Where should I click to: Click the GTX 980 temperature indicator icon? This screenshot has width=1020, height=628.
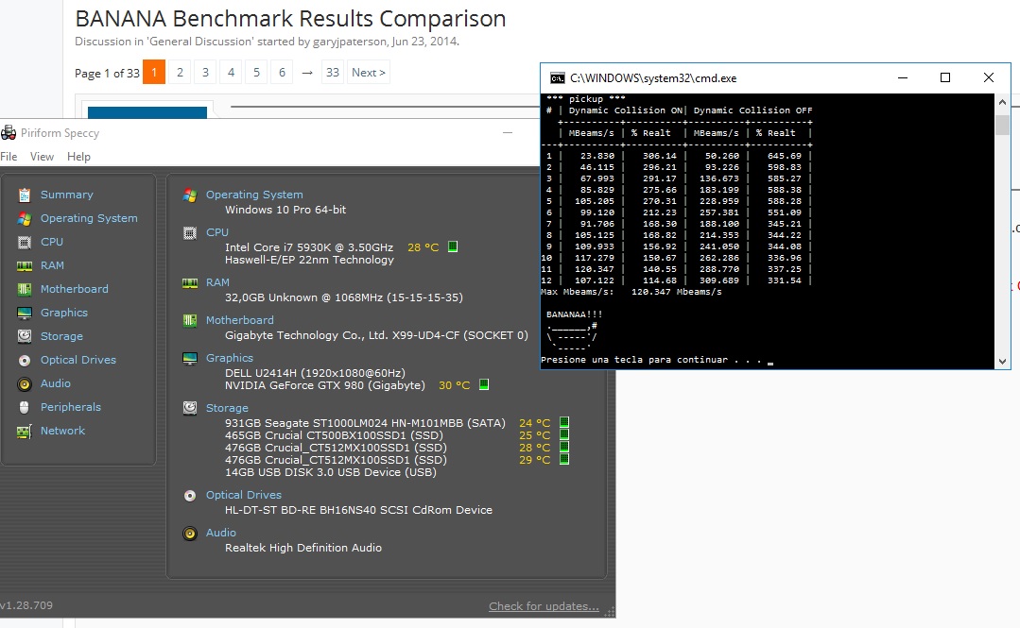[x=484, y=385]
